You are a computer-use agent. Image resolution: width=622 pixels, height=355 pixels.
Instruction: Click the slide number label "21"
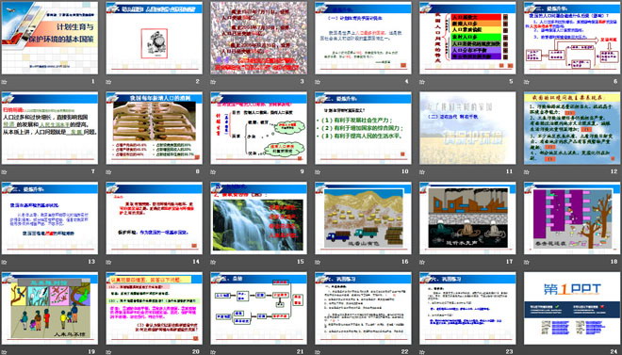(301, 351)
